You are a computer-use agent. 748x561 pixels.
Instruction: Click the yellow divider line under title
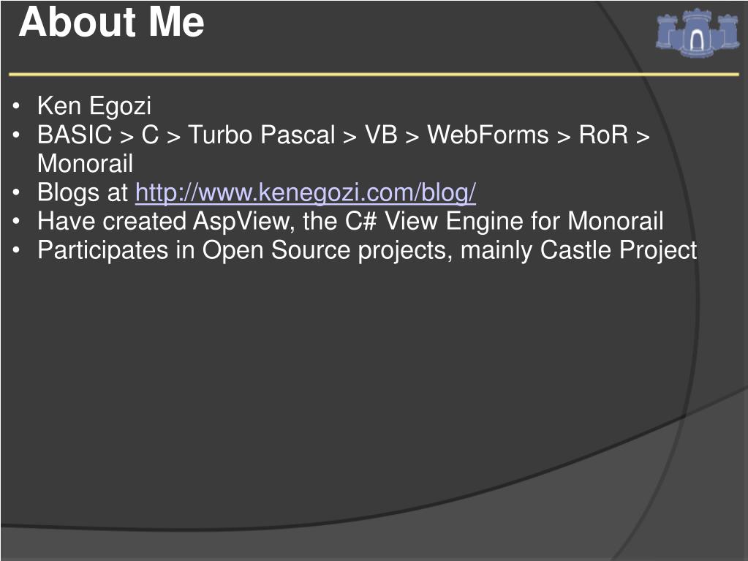click(x=374, y=75)
